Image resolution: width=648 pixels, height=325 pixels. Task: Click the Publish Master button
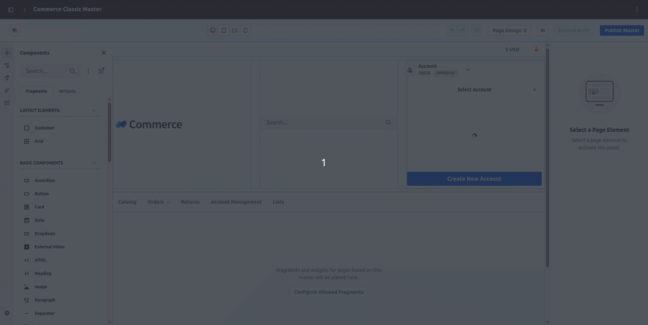click(x=622, y=30)
